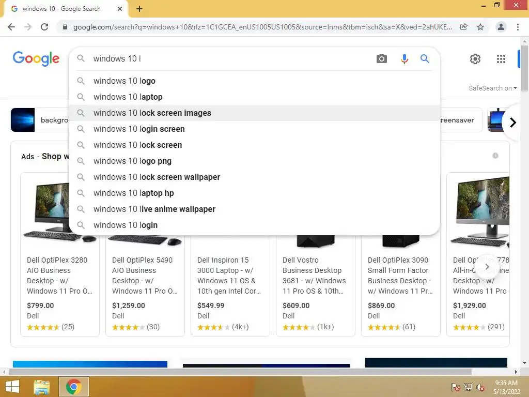This screenshot has width=529, height=397.
Task: Open Dell OptiPlex 3280 AIO product link
Action: coord(59,276)
